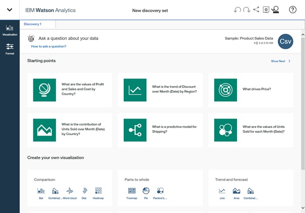Viewport: 305px width, 213px height.
Task: Select the Line chart icon
Action: coord(222,191)
